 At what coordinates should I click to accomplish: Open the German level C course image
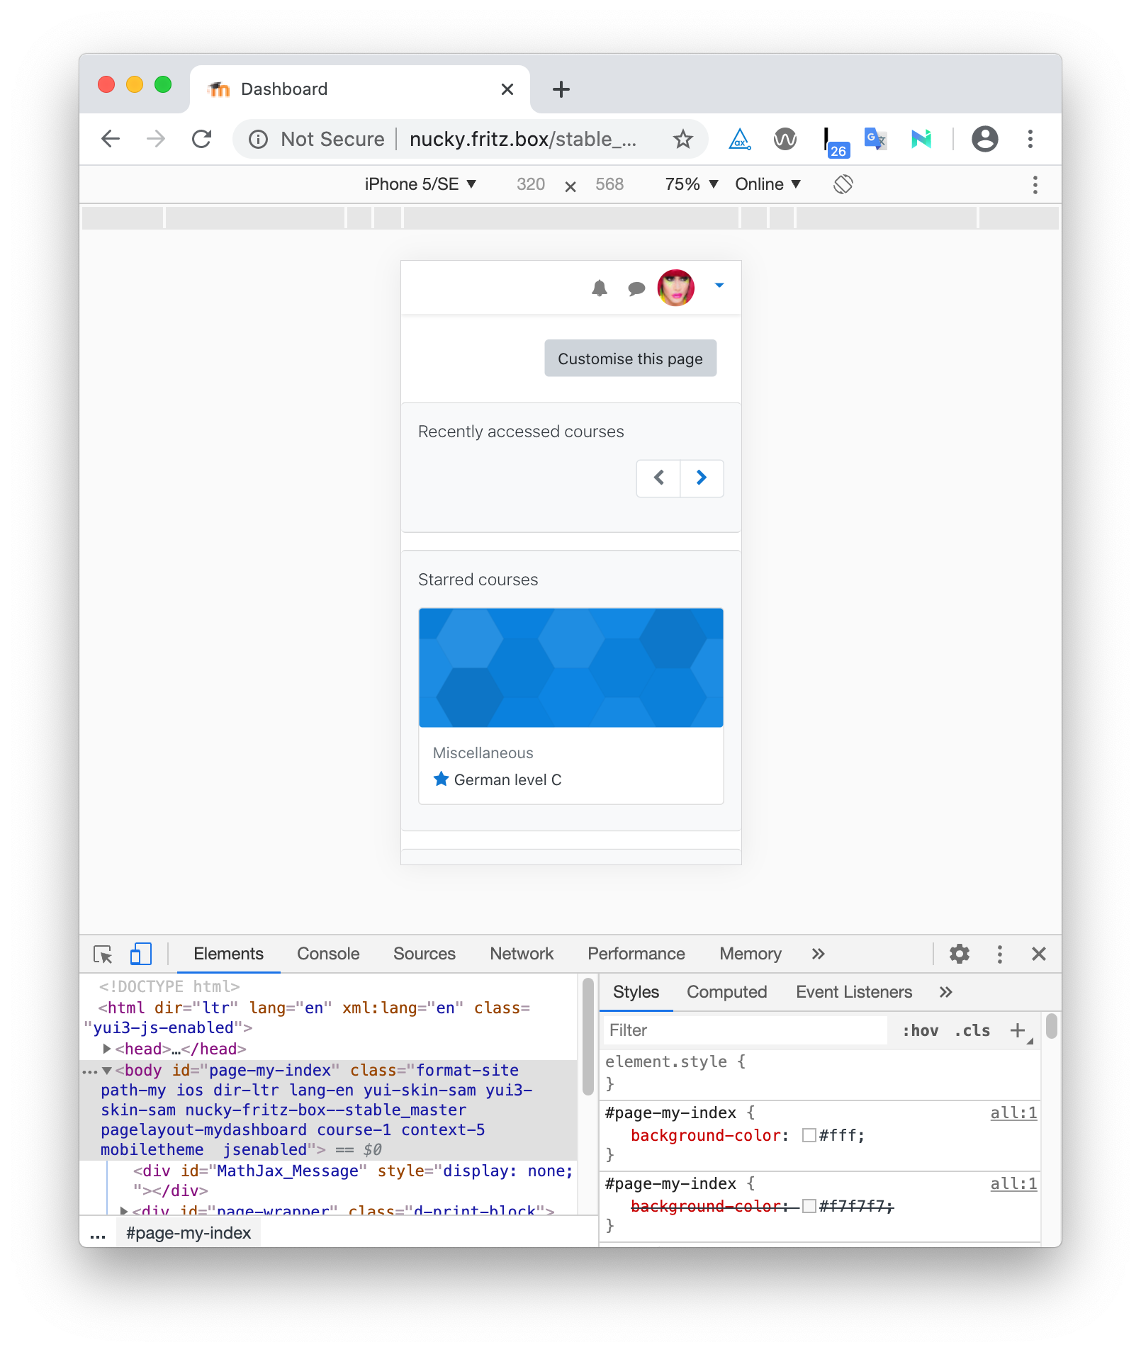[571, 667]
